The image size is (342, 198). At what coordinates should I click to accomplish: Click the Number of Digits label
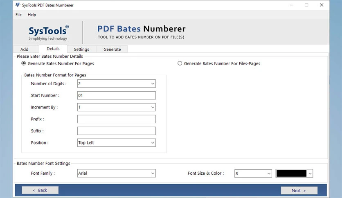coord(49,83)
